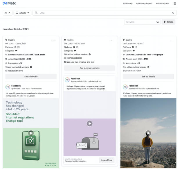Click 'We support updated regulations' caption
The width and height of the screenshot is (178, 169).
[x=75, y=161]
